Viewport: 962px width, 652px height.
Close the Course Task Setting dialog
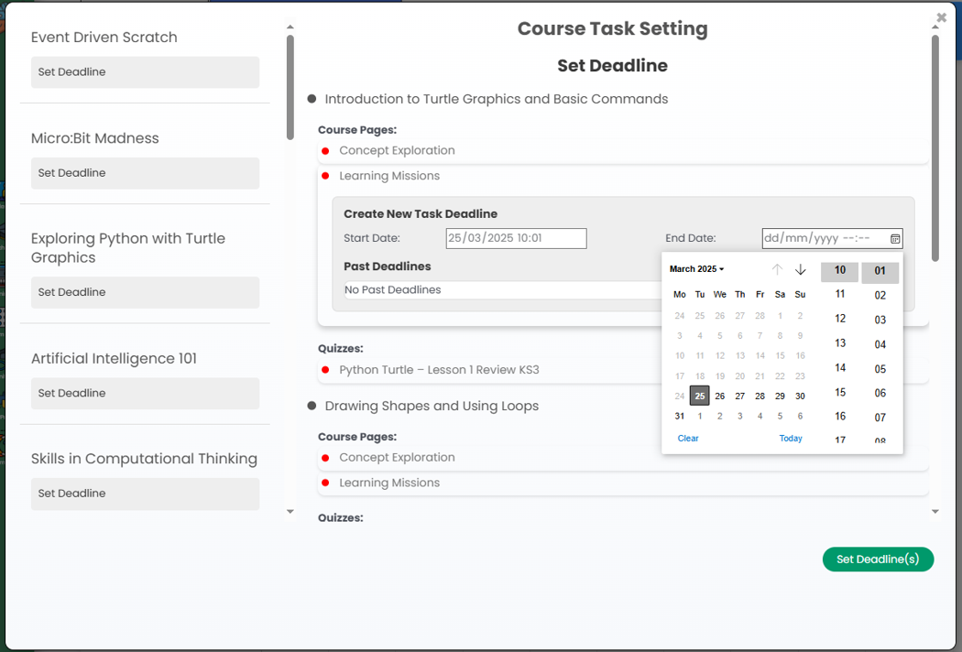click(942, 17)
